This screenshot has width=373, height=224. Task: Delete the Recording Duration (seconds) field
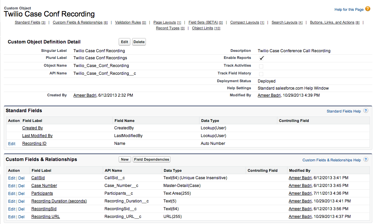[22, 201]
